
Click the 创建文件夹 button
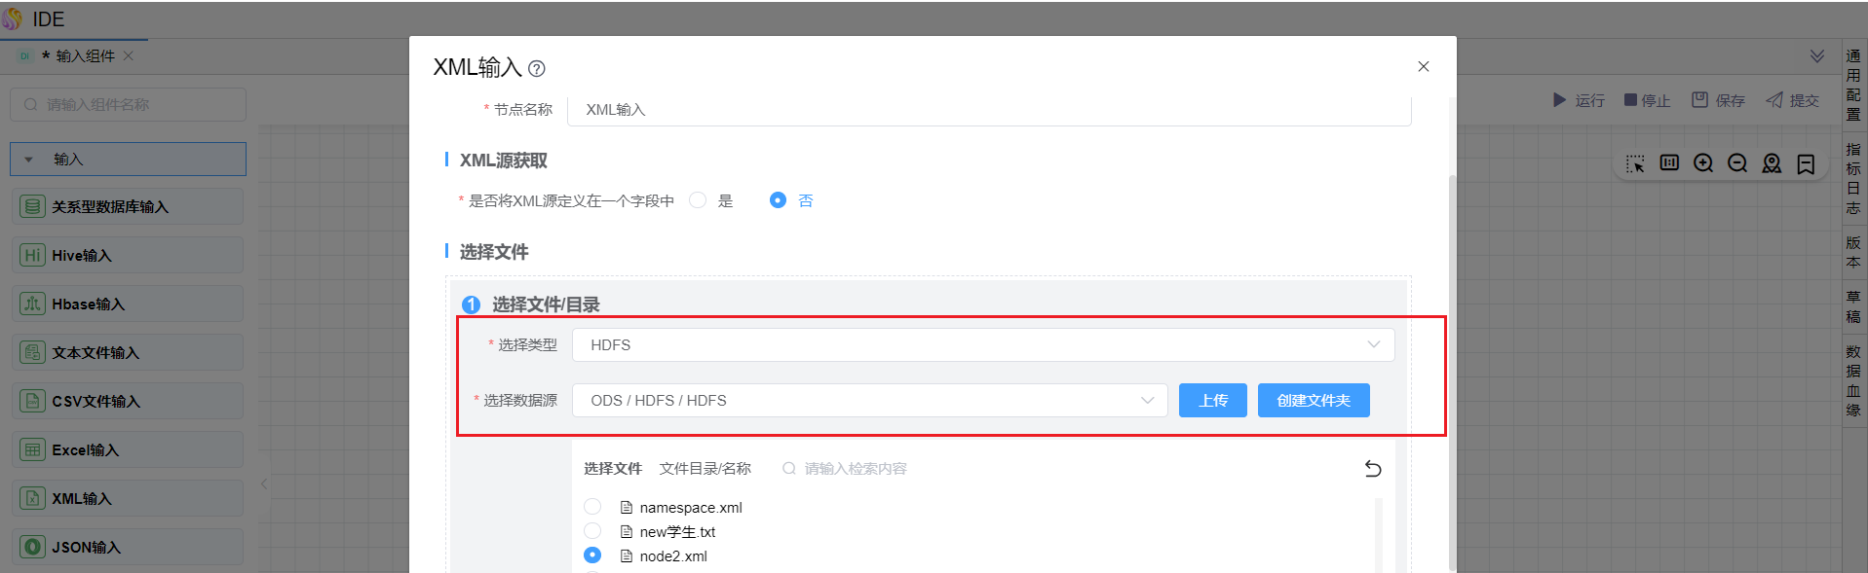point(1313,401)
